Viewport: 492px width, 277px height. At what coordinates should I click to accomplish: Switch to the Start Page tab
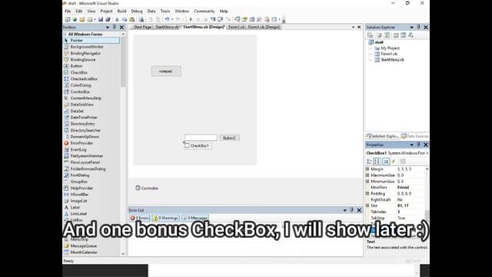pyautogui.click(x=142, y=27)
